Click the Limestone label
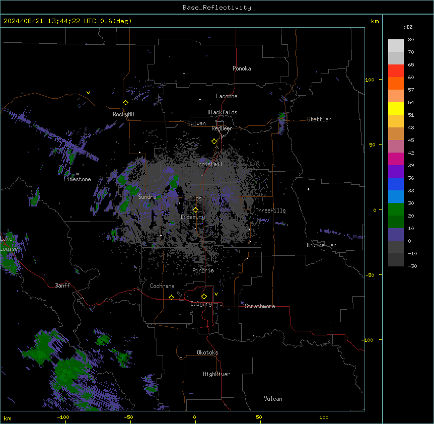This screenshot has height=424, width=434. pos(77,179)
